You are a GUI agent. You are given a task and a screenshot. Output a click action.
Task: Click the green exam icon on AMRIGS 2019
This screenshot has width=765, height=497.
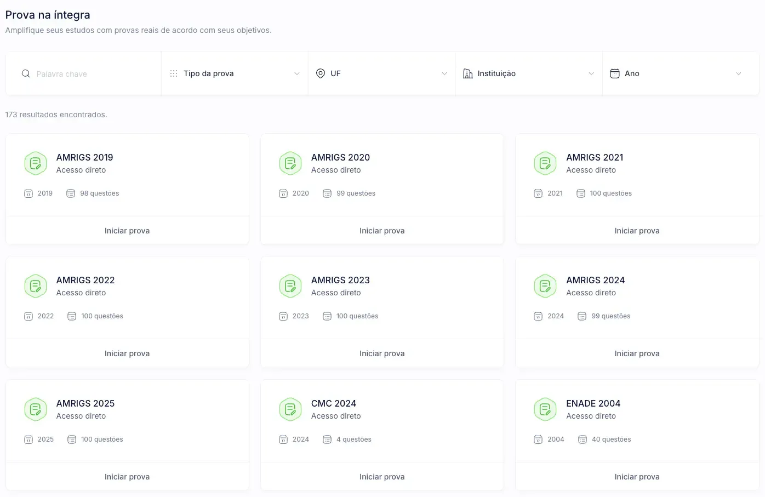pos(36,163)
